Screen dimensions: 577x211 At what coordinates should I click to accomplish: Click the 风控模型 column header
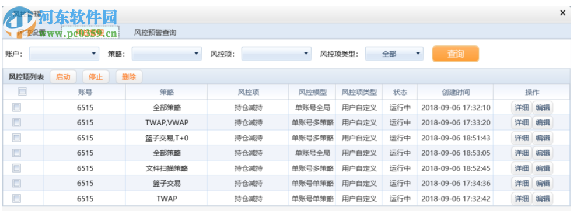pyautogui.click(x=312, y=92)
